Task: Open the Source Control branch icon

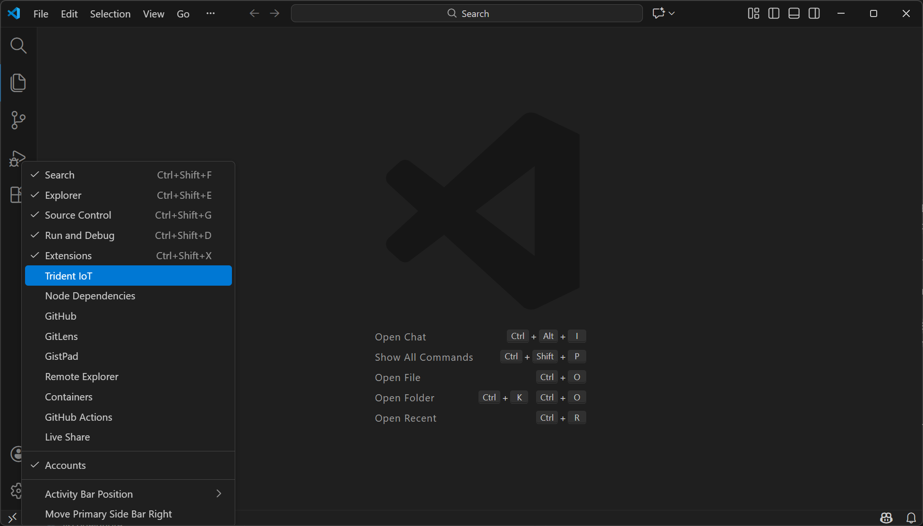Action: pos(18,120)
